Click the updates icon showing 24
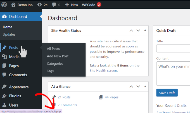Viewport: 190px width, 113px height. 40,5
